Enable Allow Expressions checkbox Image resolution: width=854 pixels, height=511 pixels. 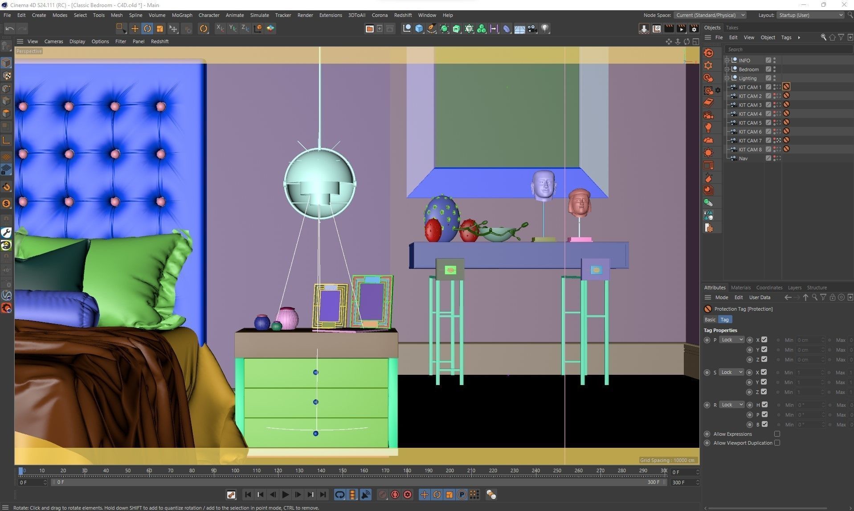point(777,434)
